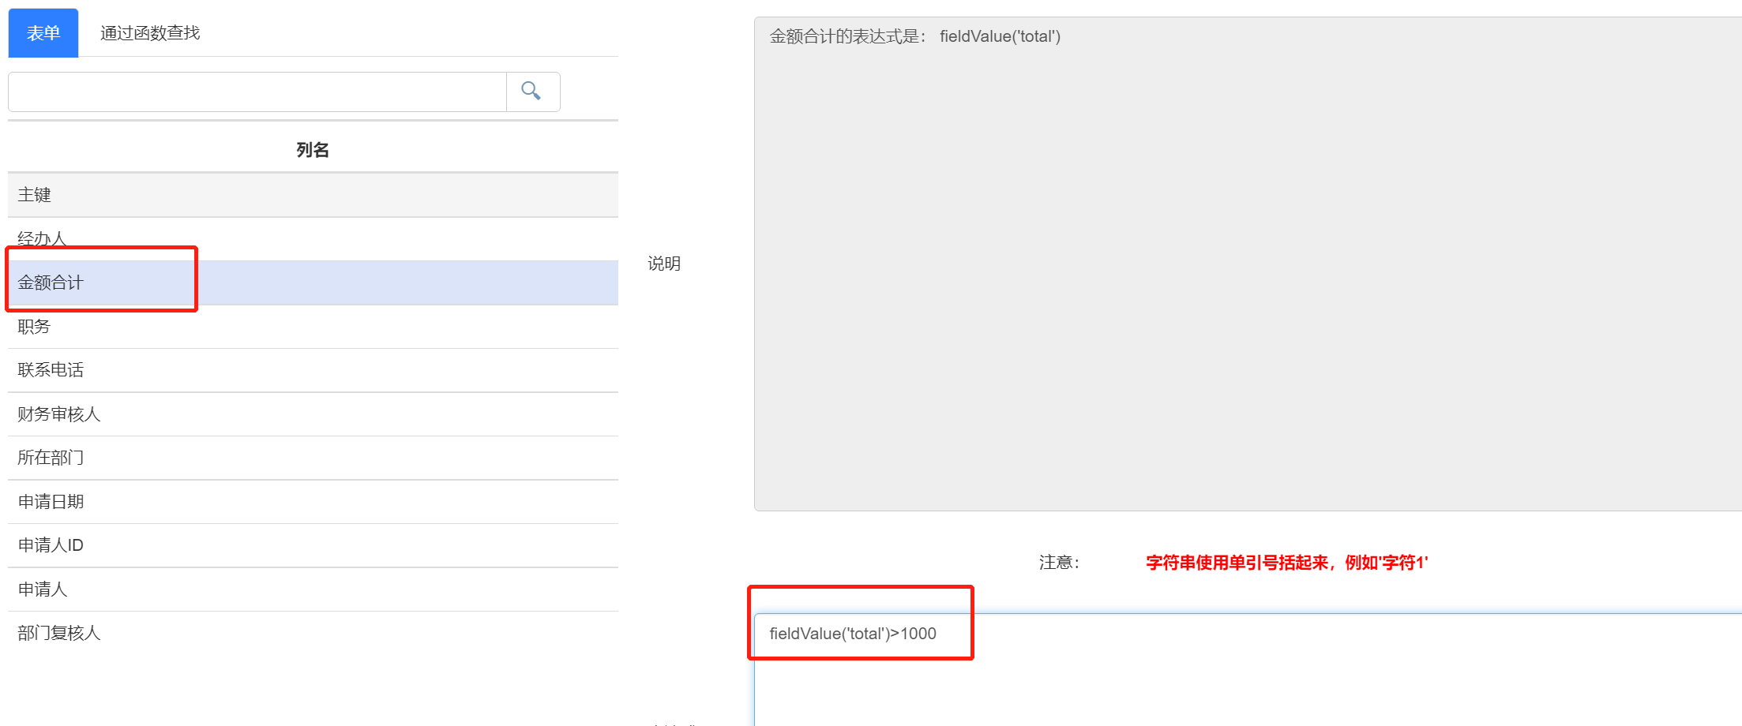Select the 财务审核人 row

coord(313,414)
